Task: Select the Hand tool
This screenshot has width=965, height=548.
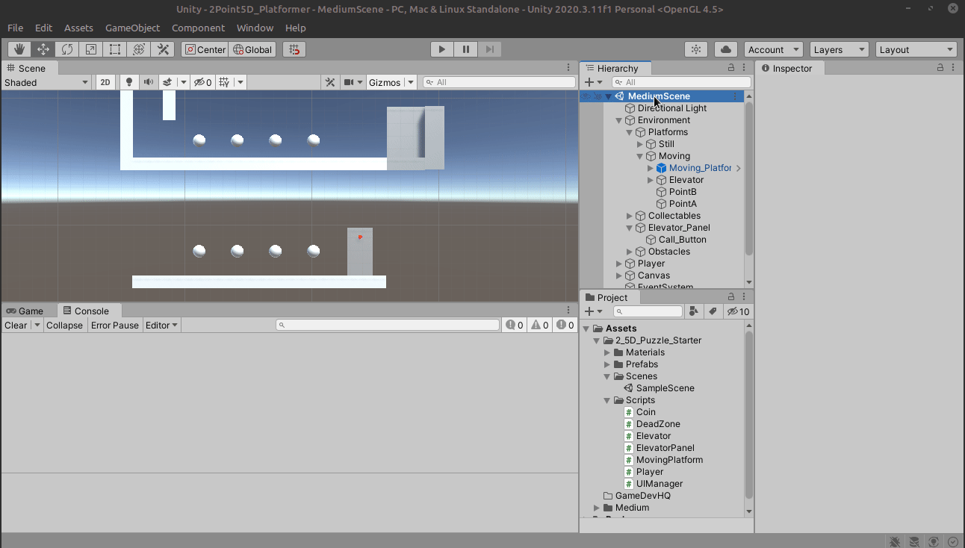Action: (19, 49)
